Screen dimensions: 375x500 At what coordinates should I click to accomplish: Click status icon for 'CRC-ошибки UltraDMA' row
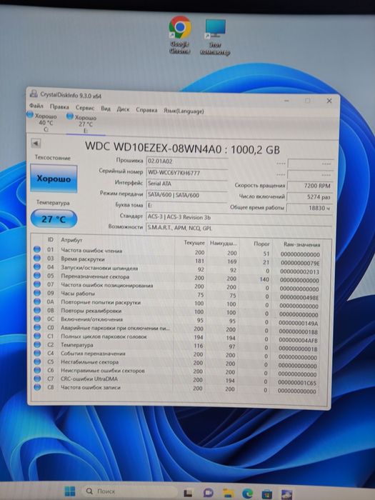(x=37, y=379)
